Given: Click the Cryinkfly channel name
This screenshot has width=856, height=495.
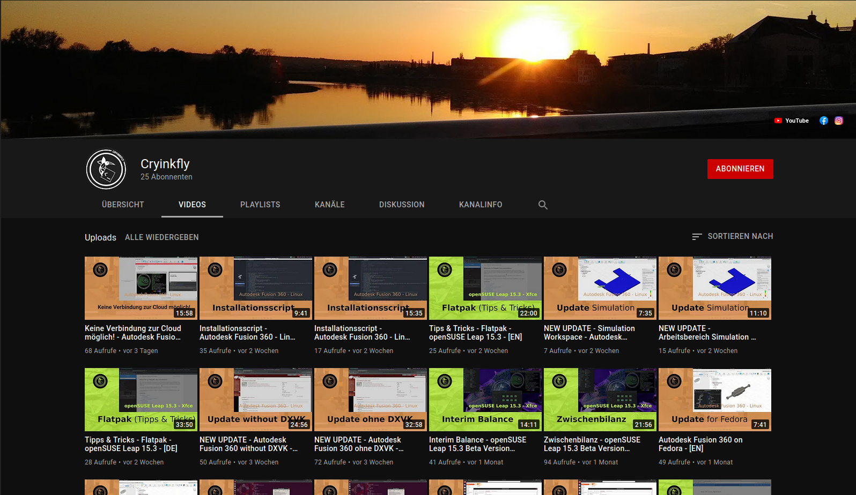Looking at the screenshot, I should click(165, 164).
